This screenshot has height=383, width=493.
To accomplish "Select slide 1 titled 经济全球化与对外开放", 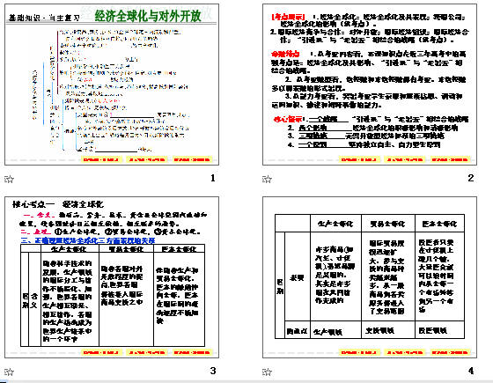I will pyautogui.click(x=112, y=85).
